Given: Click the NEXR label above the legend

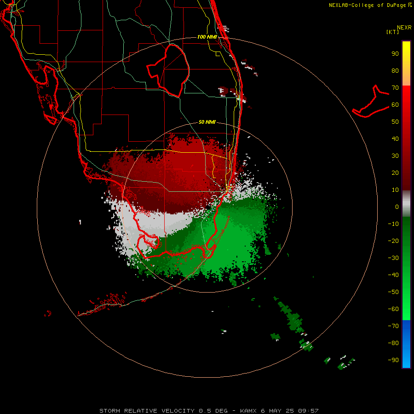Looking at the screenshot, I should pyautogui.click(x=404, y=28).
